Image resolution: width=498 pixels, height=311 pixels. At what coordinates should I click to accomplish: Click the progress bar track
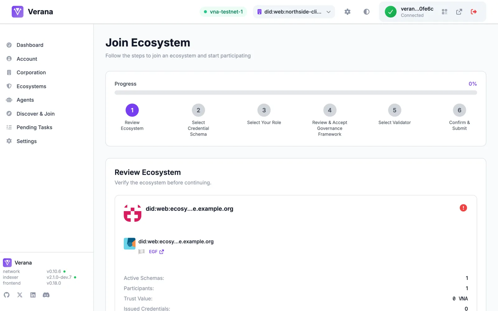[x=296, y=92]
